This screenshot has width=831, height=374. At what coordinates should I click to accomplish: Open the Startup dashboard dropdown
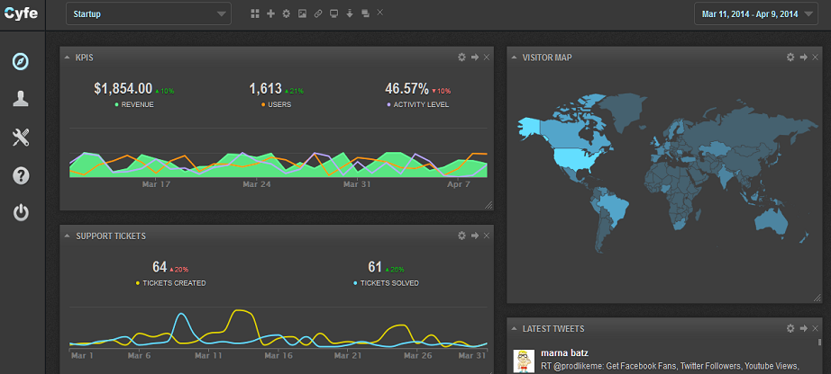pos(149,13)
